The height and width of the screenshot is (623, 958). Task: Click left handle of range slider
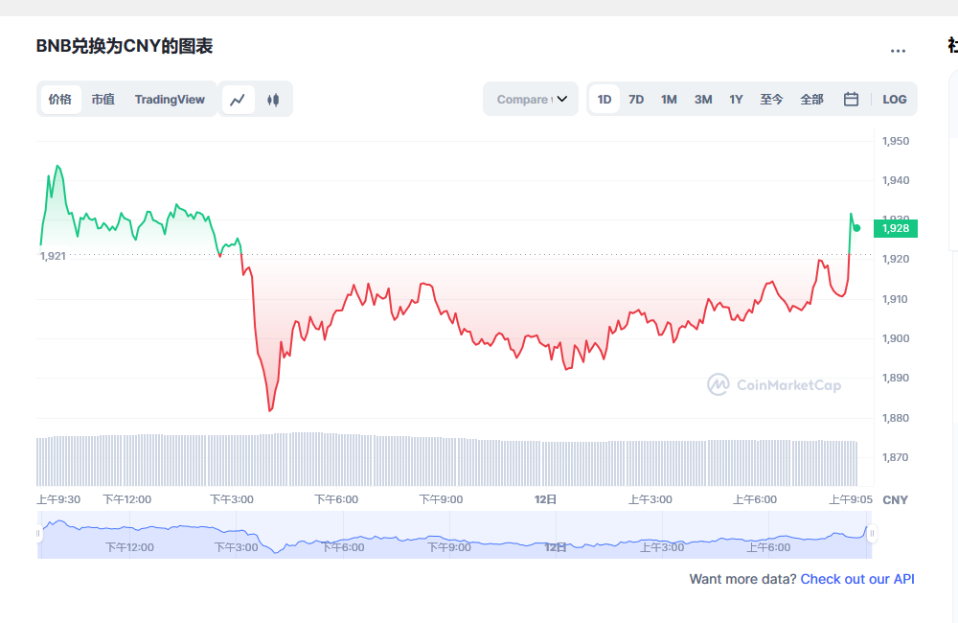point(39,534)
